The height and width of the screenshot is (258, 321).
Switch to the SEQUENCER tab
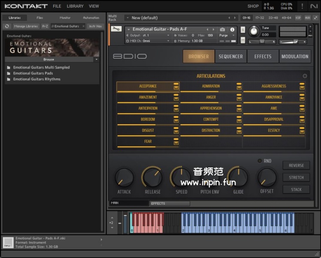[x=230, y=56]
